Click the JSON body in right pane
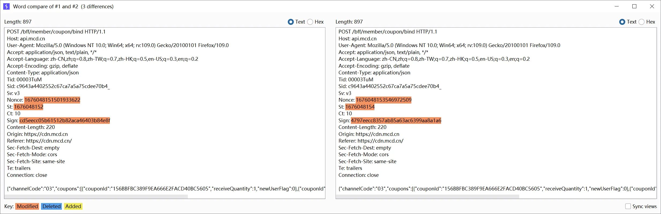The width and height of the screenshot is (661, 214). 497,189
